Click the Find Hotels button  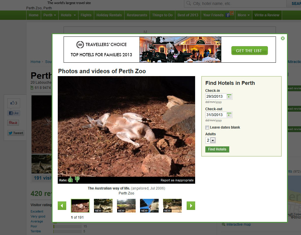(x=217, y=149)
